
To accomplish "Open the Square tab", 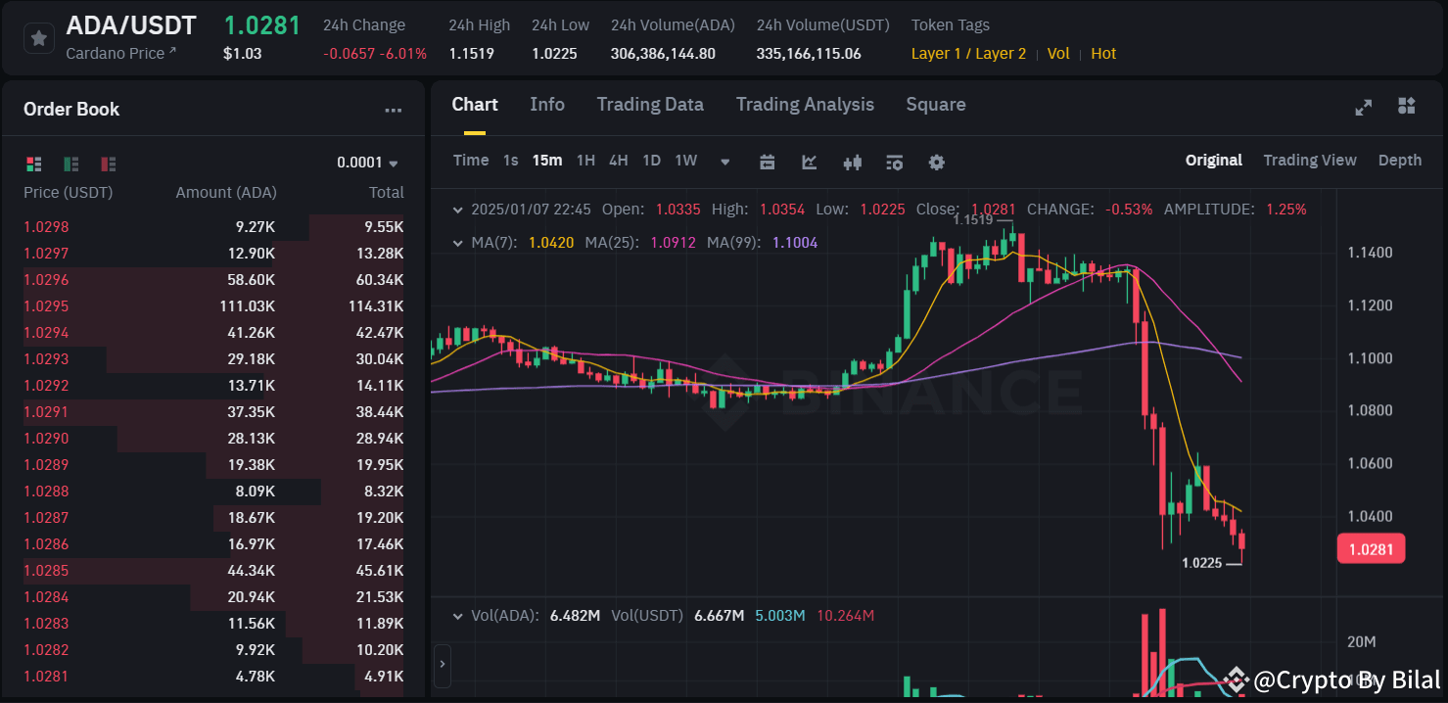I will (936, 105).
